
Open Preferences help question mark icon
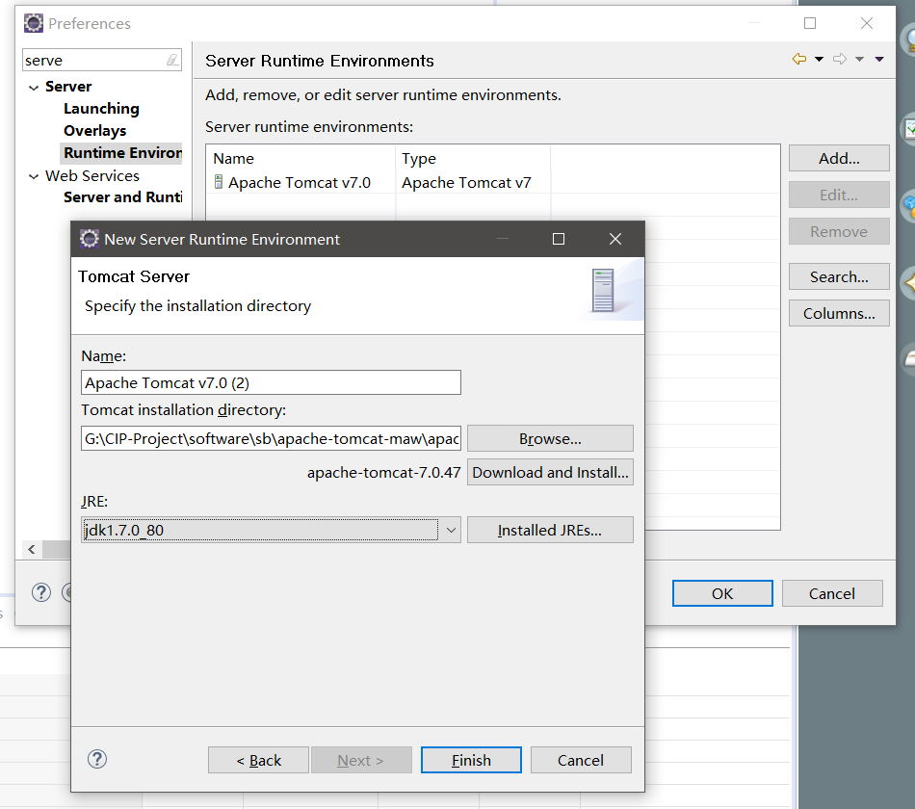tap(40, 592)
